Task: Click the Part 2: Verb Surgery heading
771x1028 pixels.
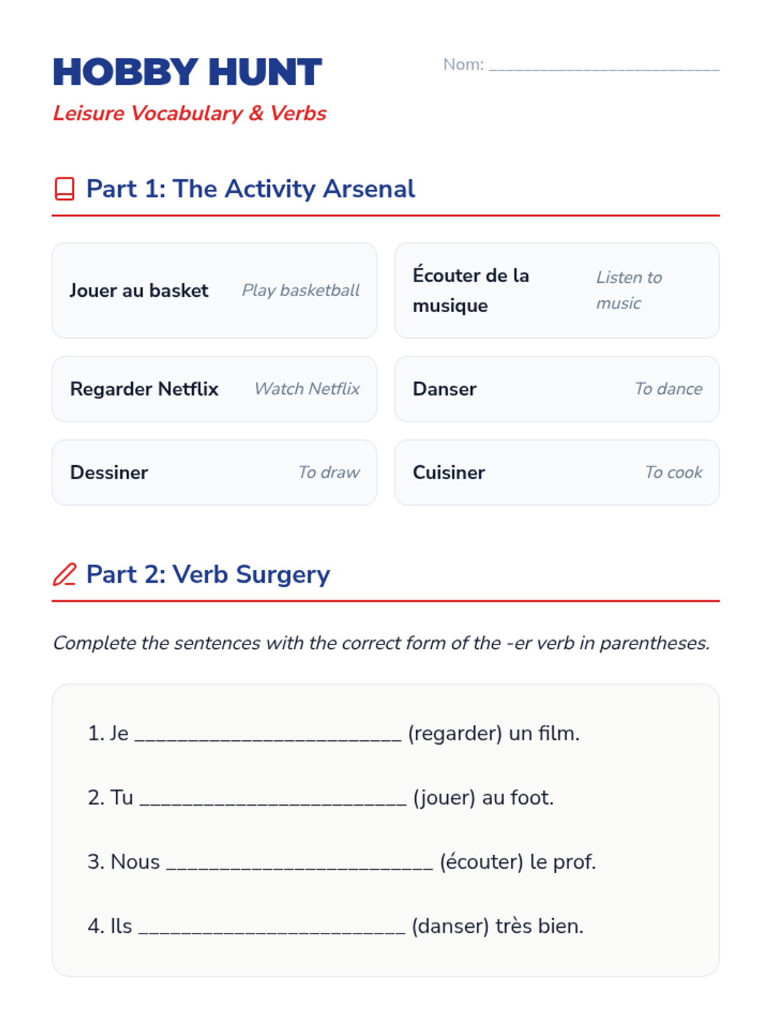Action: tap(208, 574)
